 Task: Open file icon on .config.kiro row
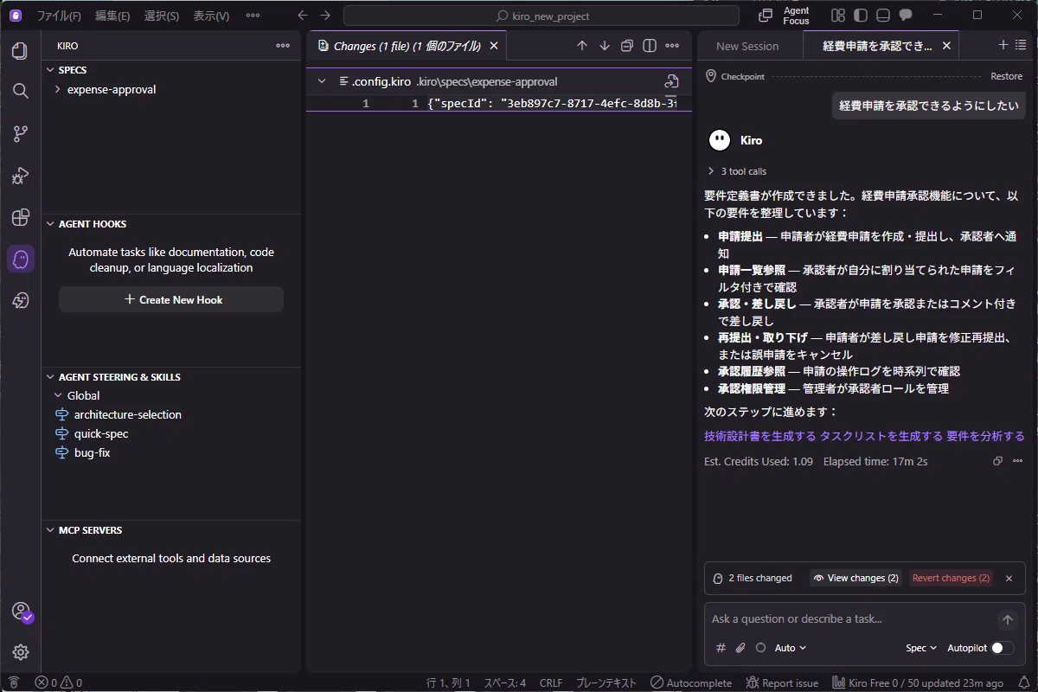coord(671,81)
